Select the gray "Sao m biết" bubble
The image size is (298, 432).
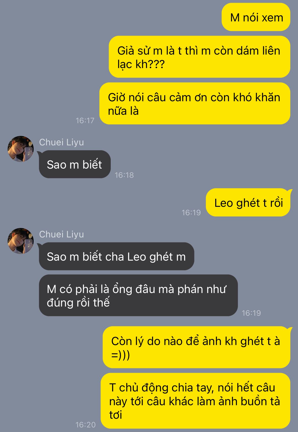(x=75, y=164)
